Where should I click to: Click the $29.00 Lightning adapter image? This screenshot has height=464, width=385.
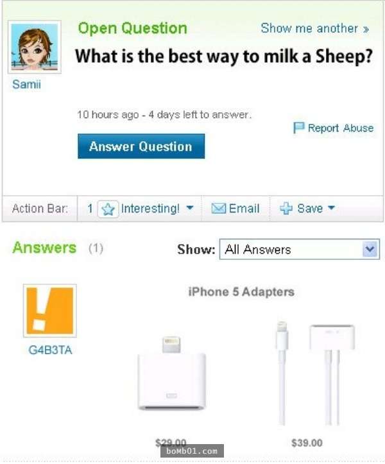click(x=171, y=373)
